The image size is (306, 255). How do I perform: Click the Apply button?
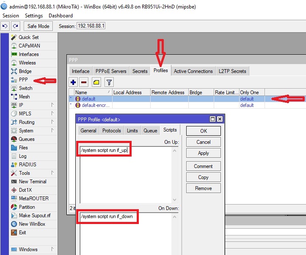203,153
